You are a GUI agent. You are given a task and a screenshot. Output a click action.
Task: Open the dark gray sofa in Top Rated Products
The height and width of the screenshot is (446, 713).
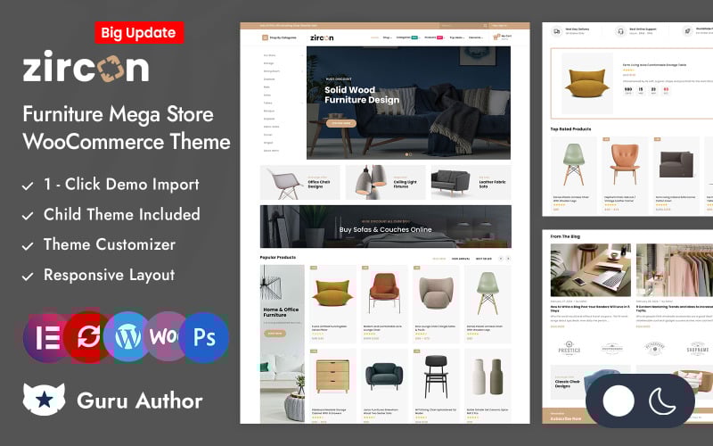tap(676, 164)
